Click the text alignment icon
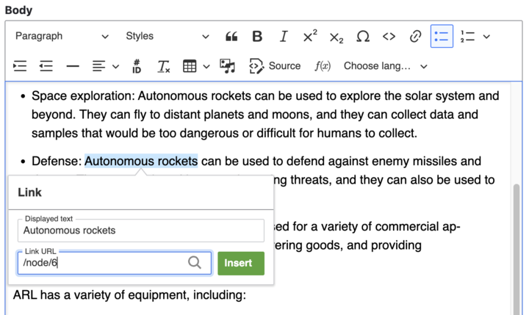529x315 pixels. [x=99, y=66]
